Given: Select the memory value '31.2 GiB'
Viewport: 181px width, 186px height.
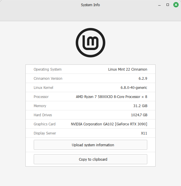Looking at the screenshot, I should (x=140, y=106).
